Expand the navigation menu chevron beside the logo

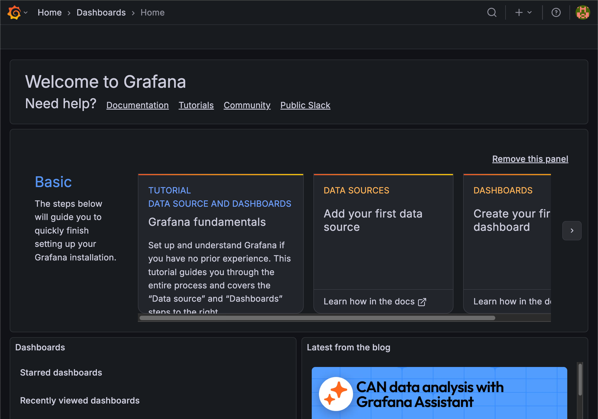pyautogui.click(x=25, y=12)
